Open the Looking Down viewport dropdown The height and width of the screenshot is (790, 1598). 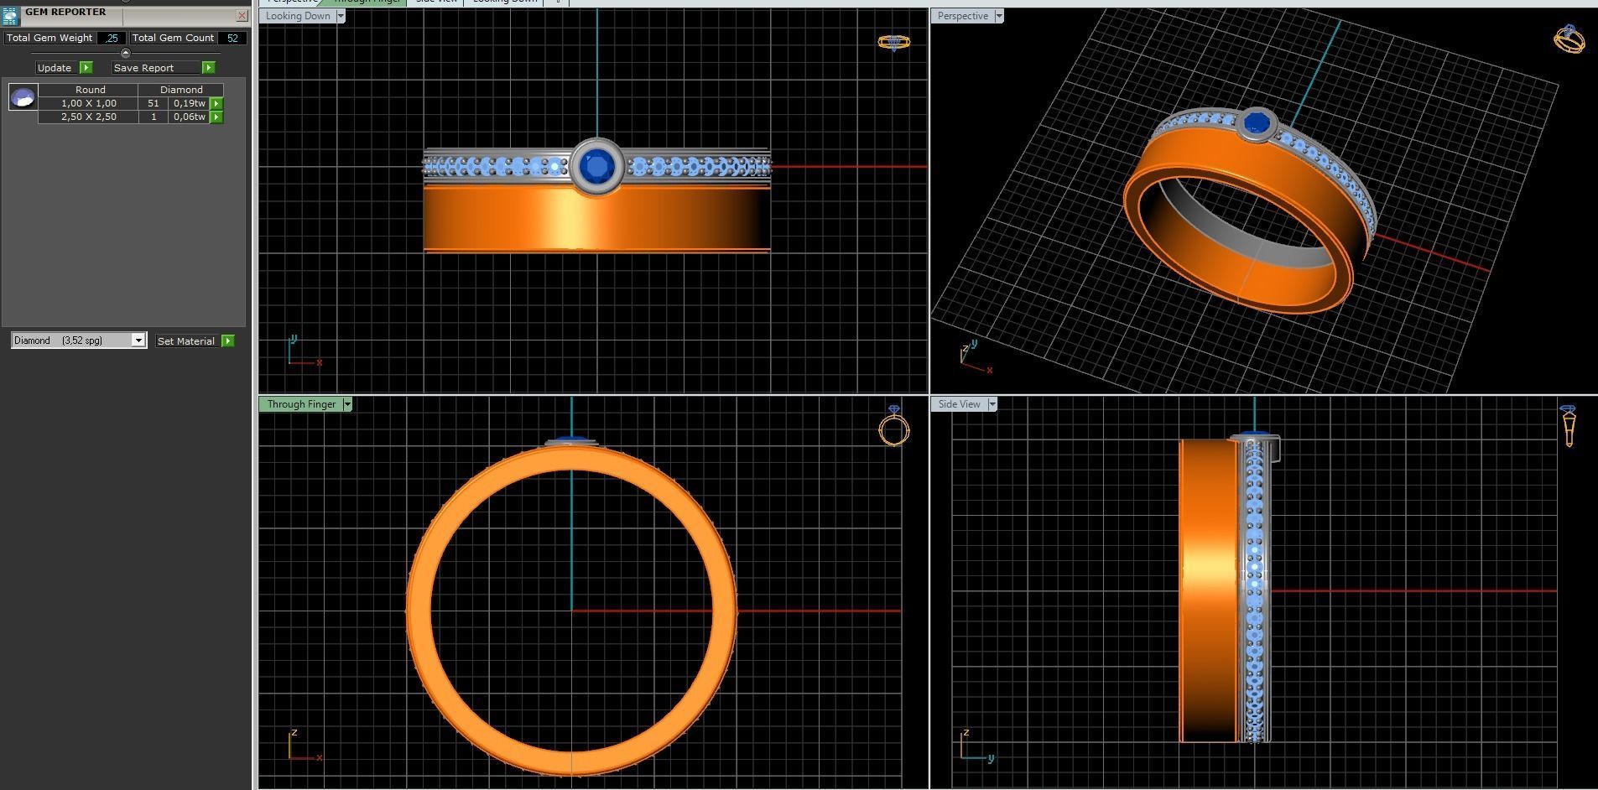[x=340, y=16]
